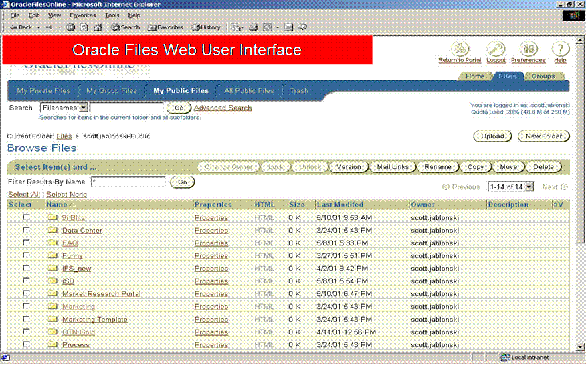Click the Mail toolbar icon
Viewport: 586px width, 369px height.
tap(235, 27)
